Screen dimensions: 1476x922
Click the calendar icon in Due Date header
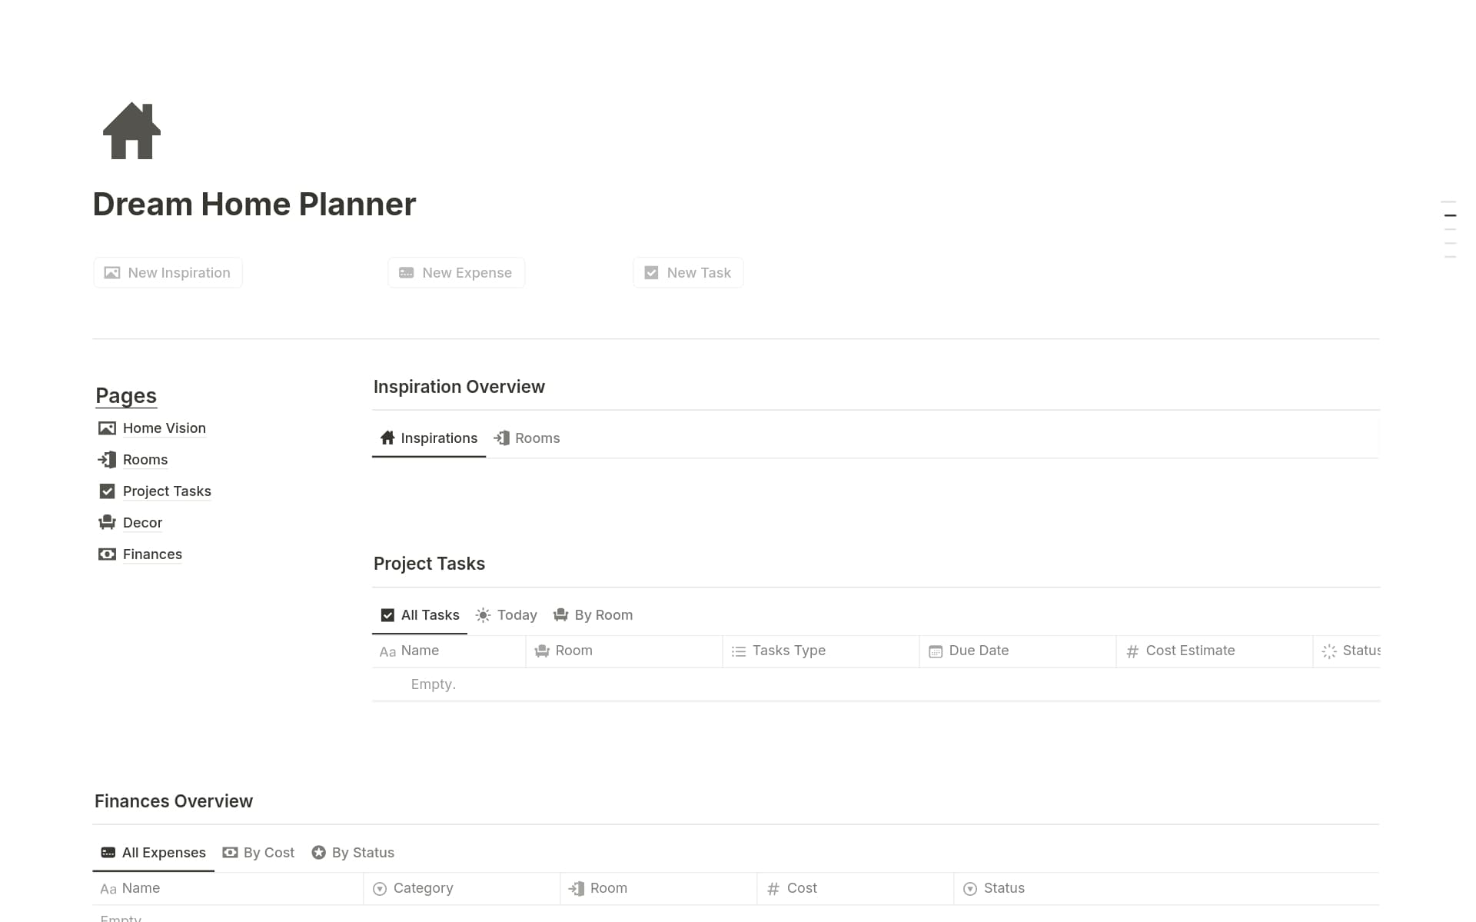click(935, 651)
